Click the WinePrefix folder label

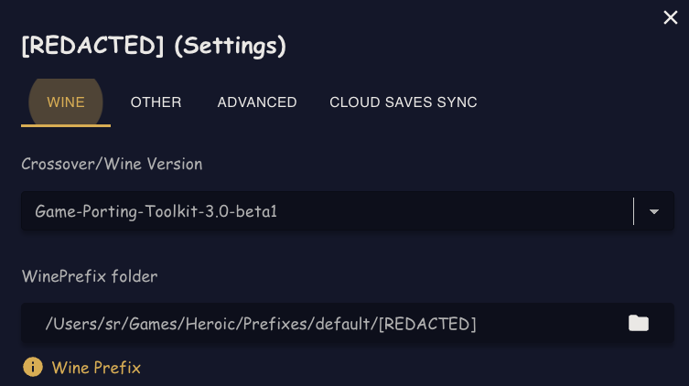90,276
